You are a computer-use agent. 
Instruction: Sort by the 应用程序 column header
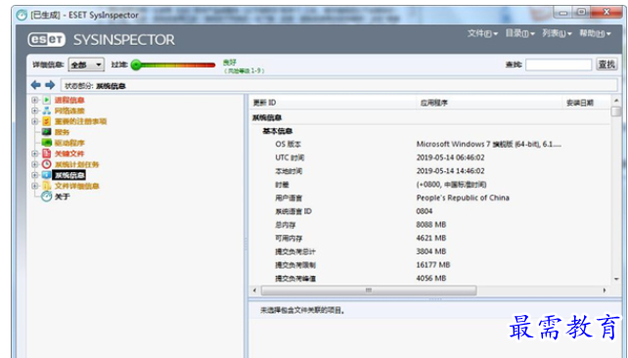(489, 103)
